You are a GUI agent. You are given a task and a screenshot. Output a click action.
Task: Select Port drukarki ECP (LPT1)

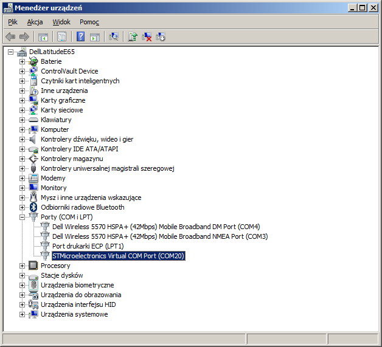88,246
